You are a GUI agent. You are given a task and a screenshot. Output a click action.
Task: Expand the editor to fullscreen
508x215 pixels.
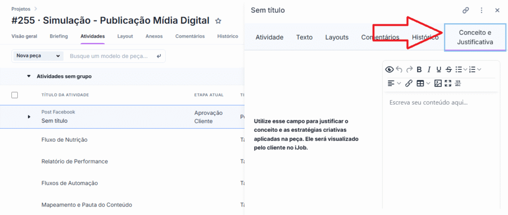coord(448,83)
